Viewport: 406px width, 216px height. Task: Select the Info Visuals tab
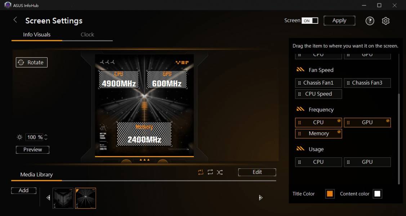tap(37, 35)
